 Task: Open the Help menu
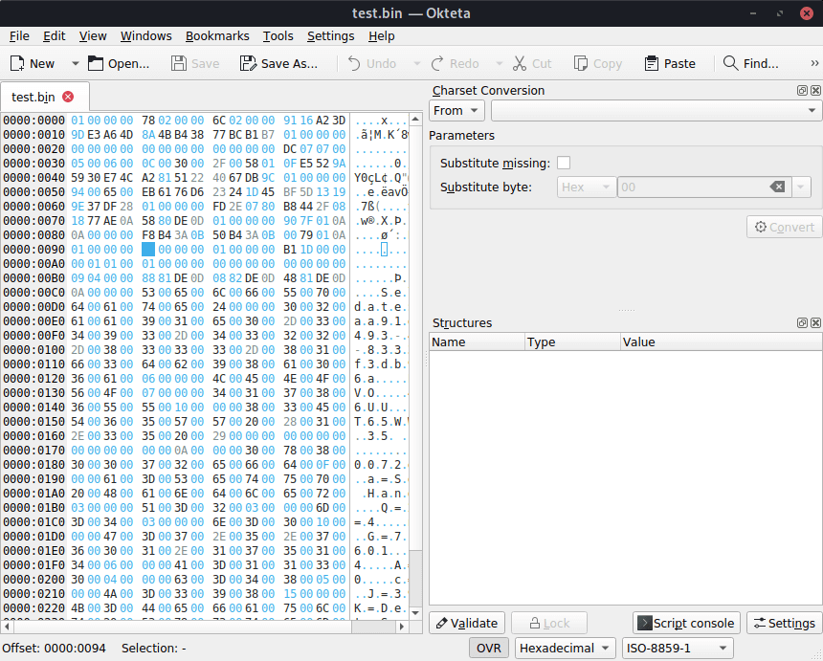(382, 35)
